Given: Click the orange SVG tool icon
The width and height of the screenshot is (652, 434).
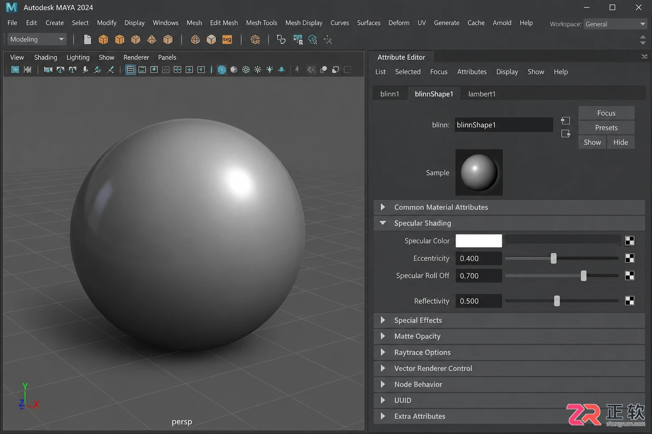Looking at the screenshot, I should click(x=227, y=40).
